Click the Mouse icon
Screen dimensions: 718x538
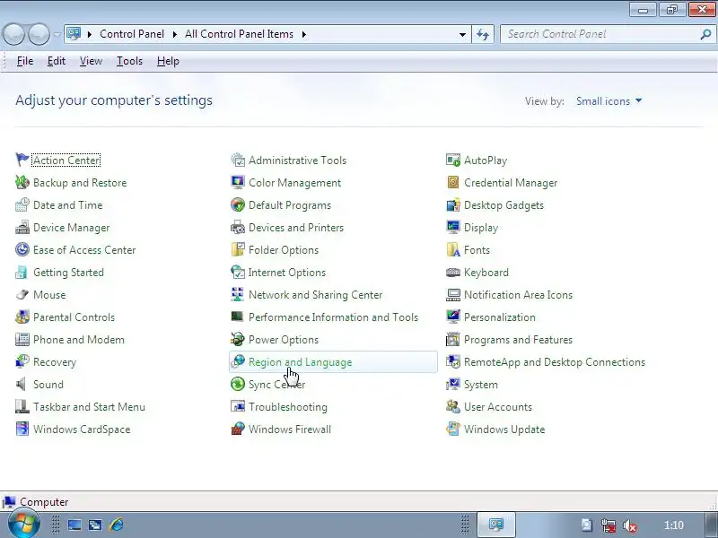(22, 294)
